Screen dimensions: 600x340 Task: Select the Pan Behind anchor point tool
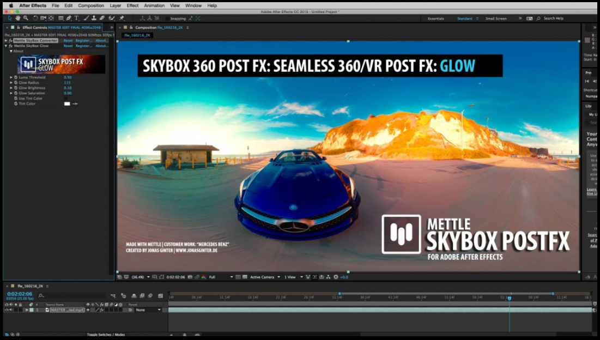pyautogui.click(x=51, y=18)
